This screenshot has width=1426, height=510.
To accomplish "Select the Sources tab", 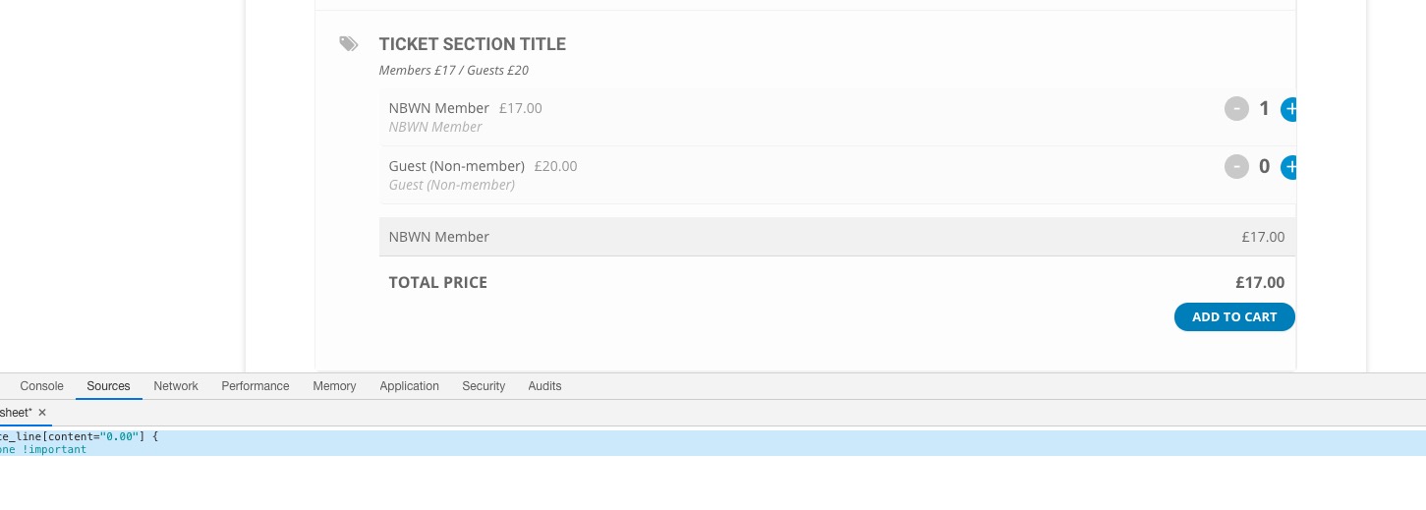I will point(108,386).
